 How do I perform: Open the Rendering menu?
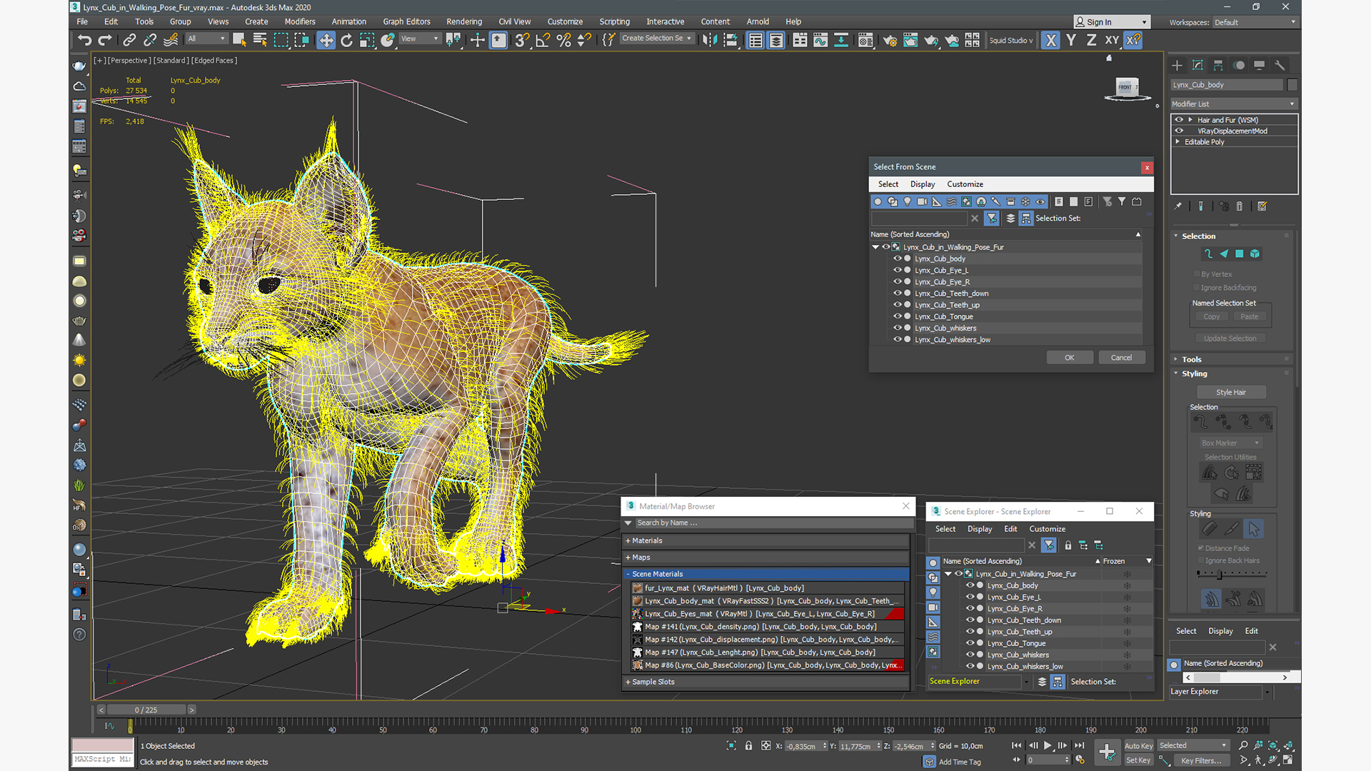(x=465, y=21)
